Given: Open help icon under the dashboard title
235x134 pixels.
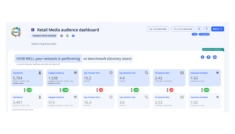Looking at the screenshot, I should click(73, 36).
